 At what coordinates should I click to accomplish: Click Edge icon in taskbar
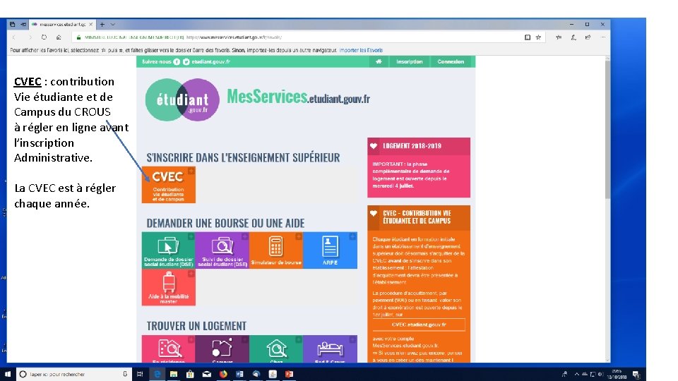[157, 374]
